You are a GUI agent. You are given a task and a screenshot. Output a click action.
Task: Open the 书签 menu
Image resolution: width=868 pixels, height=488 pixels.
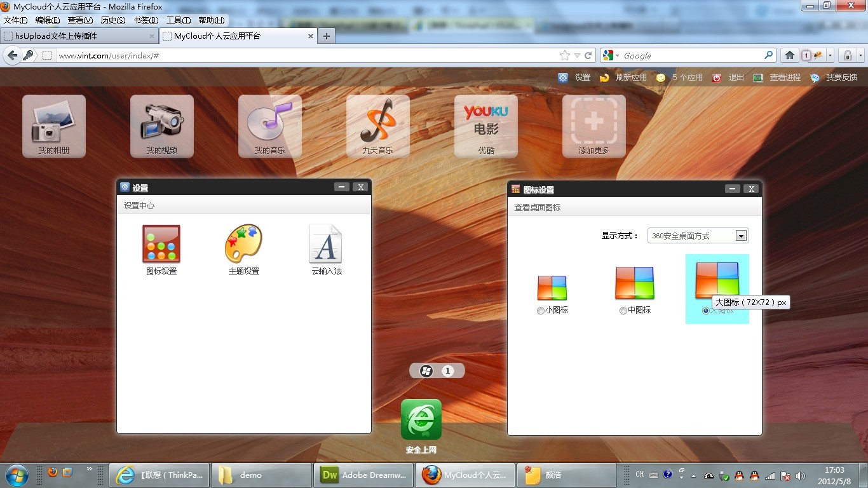[146, 20]
